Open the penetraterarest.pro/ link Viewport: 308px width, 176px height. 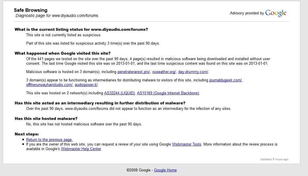[x=134, y=72]
